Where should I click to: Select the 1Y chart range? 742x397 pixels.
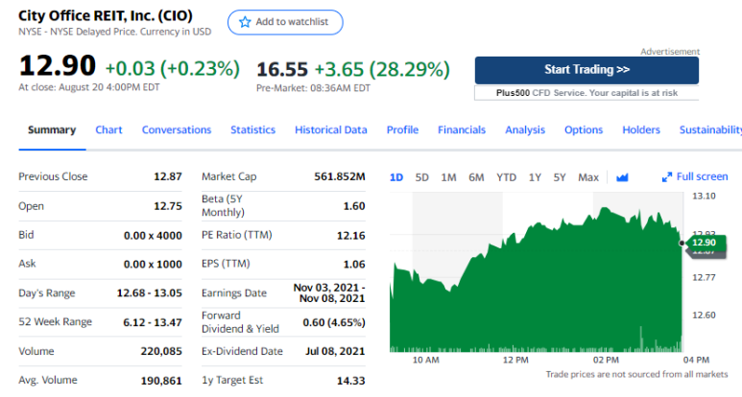tap(535, 177)
